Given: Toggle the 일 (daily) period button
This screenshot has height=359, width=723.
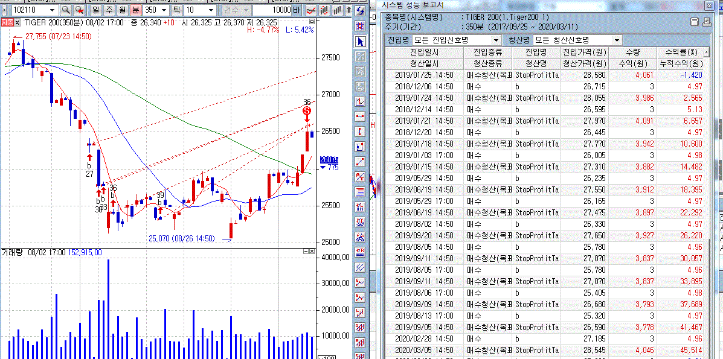Looking at the screenshot, I should [95, 10].
